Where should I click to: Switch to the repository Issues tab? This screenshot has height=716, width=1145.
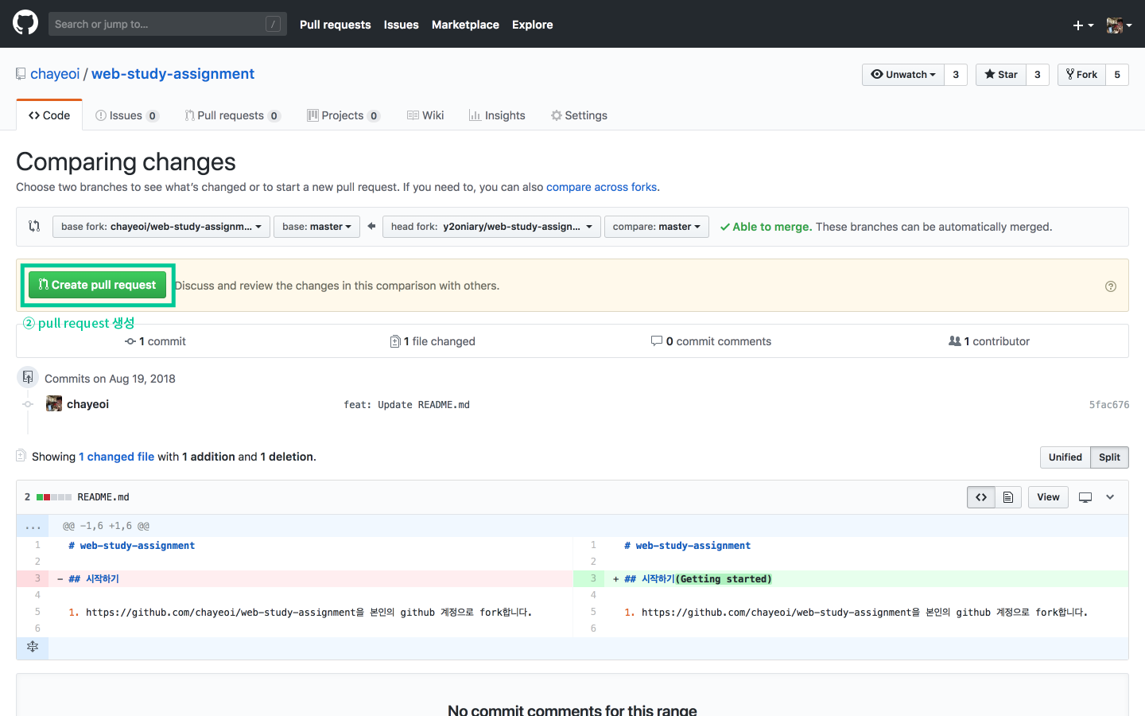(x=127, y=115)
